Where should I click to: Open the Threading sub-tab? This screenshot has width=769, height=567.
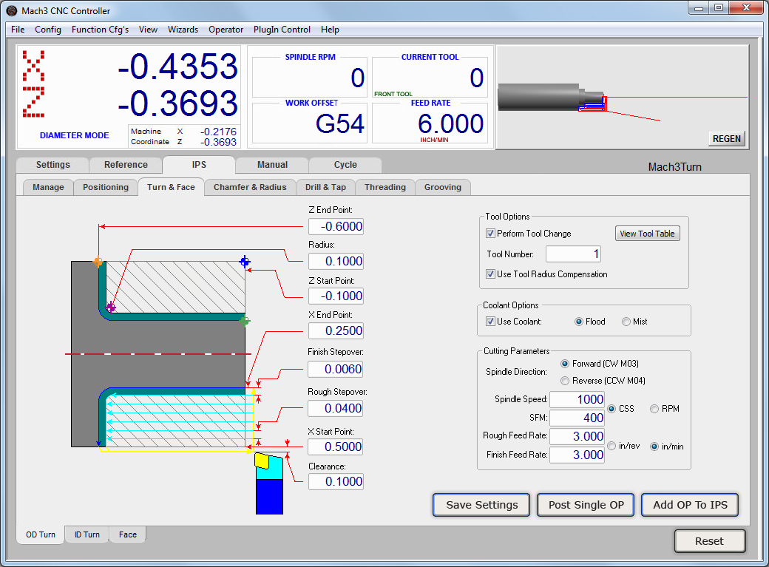385,187
